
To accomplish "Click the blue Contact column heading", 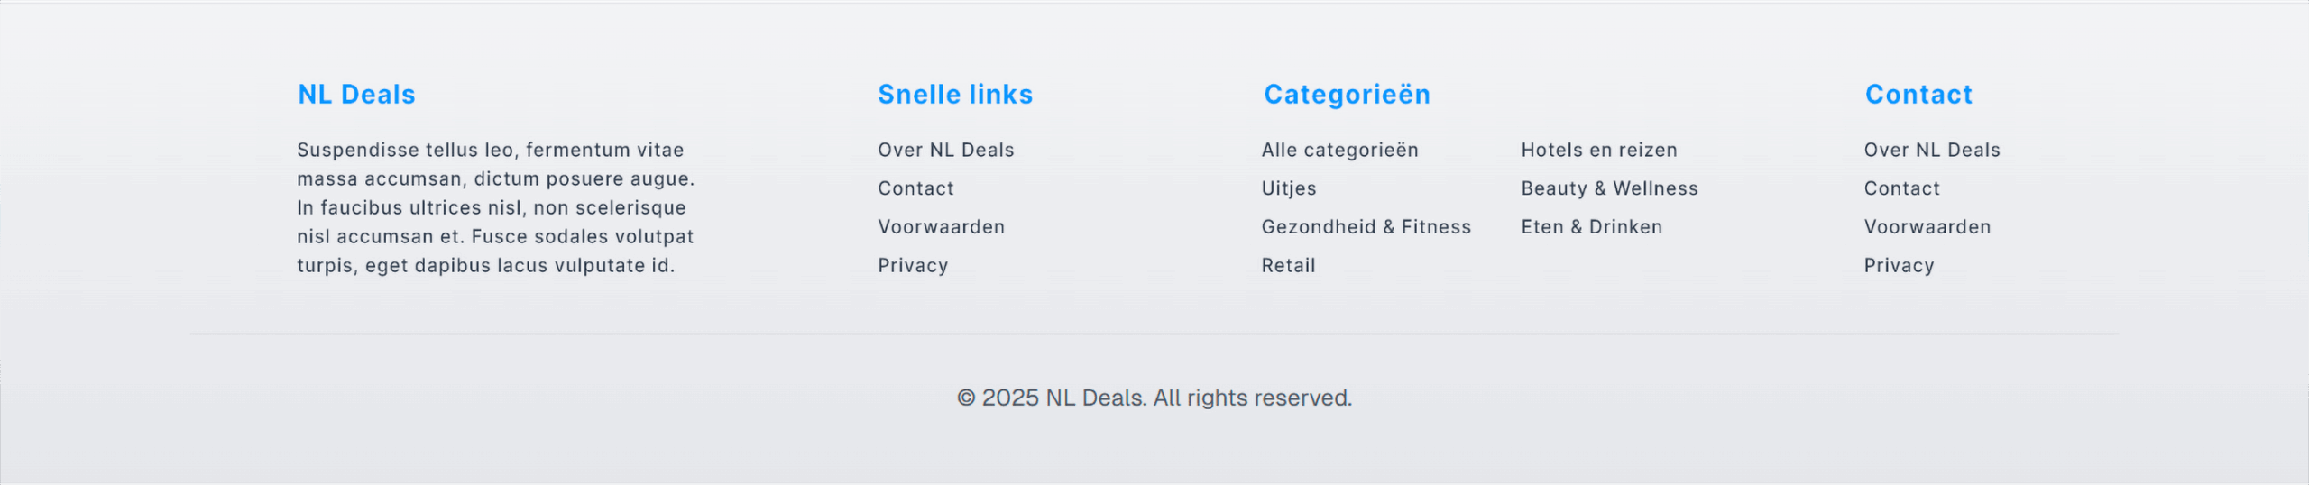I will 1918,95.
